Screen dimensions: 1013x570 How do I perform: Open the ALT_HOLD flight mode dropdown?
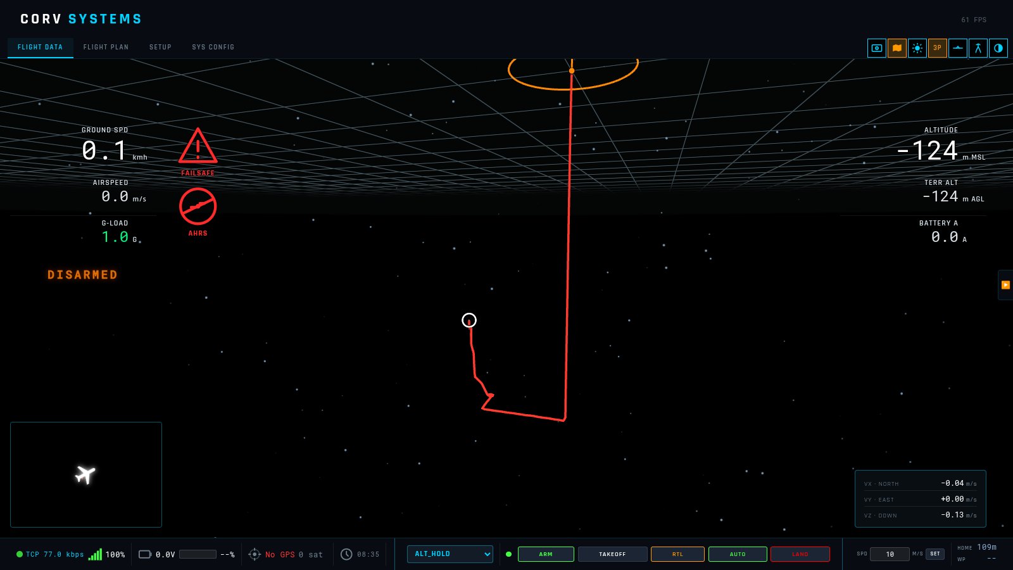point(450,554)
